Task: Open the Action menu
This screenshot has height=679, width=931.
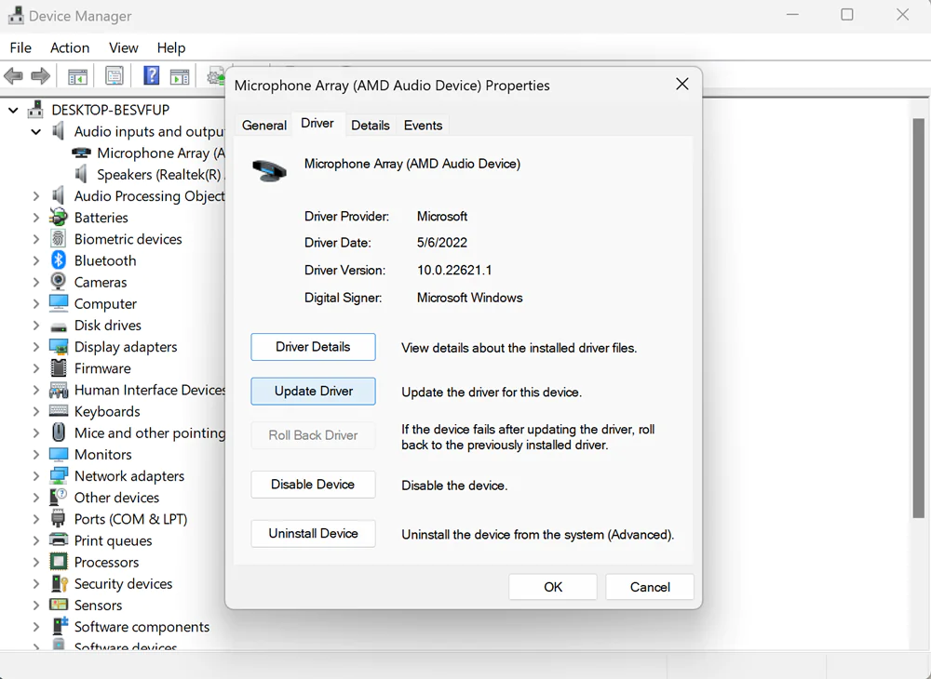Action: pyautogui.click(x=70, y=47)
